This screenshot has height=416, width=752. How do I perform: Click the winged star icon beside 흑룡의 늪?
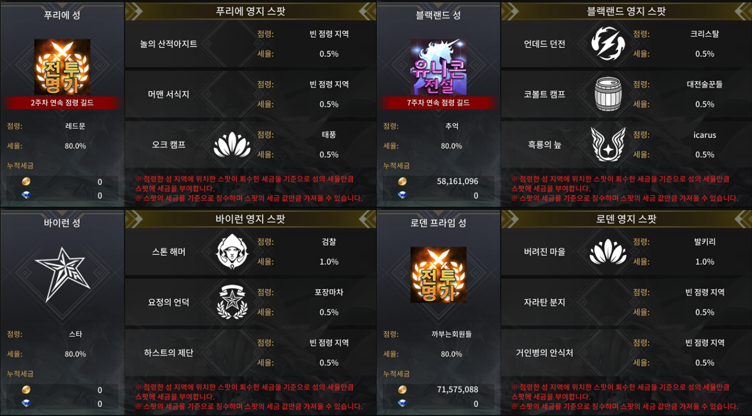[x=608, y=144]
